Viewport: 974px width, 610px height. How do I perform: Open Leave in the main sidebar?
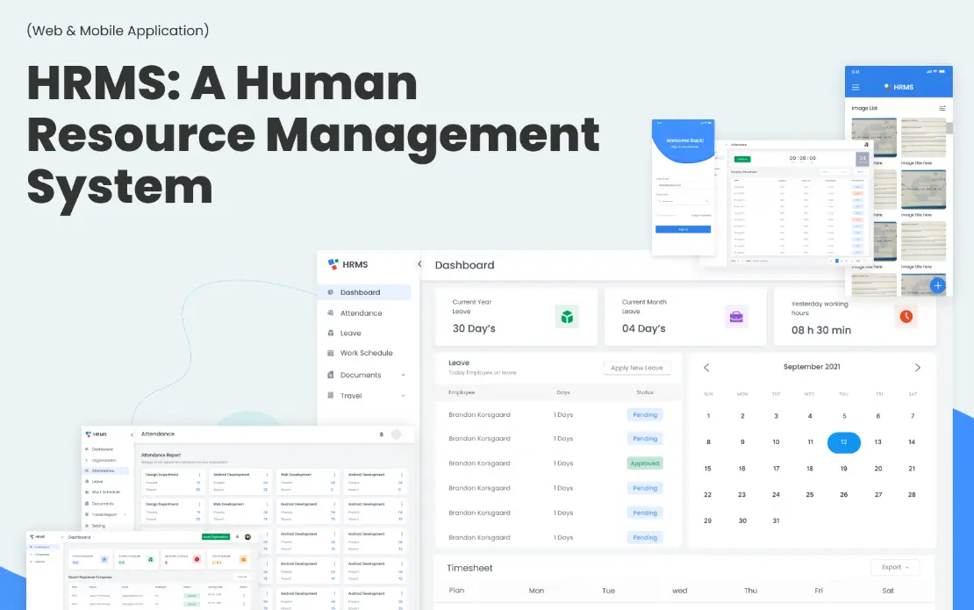pyautogui.click(x=351, y=334)
